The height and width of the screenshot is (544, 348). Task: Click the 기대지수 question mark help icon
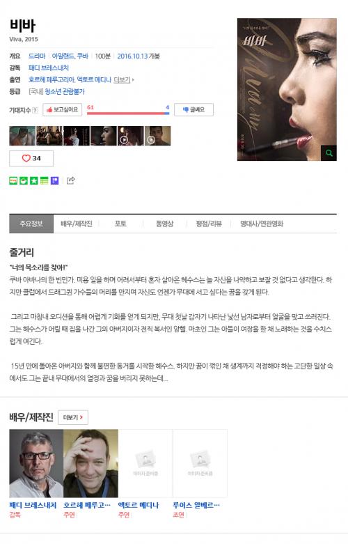[35, 110]
